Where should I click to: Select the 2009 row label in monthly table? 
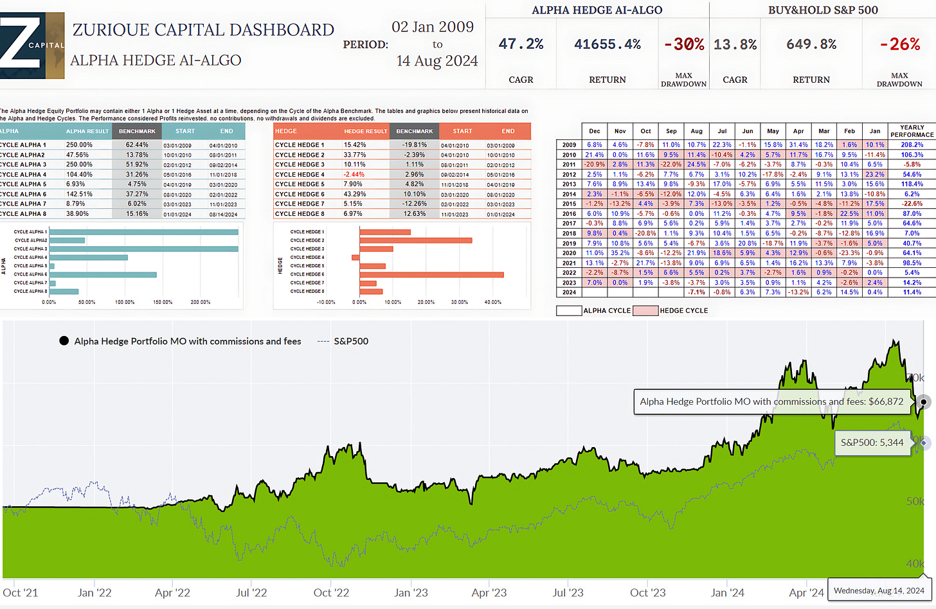(569, 145)
